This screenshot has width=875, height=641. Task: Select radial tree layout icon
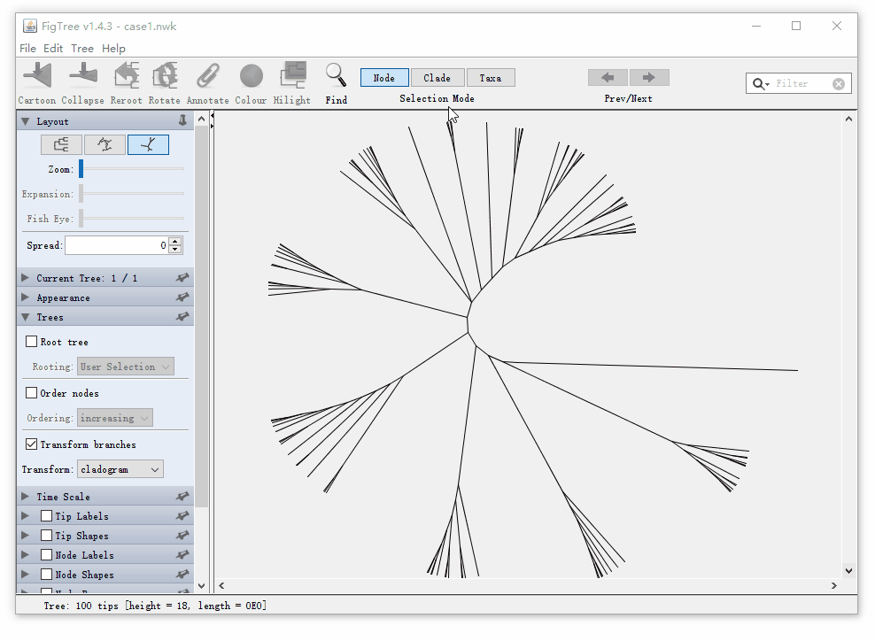(x=148, y=145)
